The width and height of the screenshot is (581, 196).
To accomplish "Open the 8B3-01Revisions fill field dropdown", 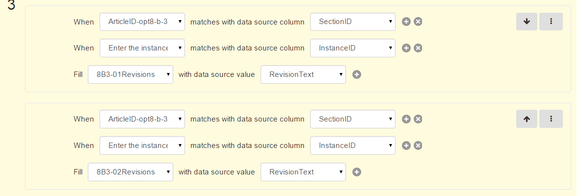I will tap(131, 74).
